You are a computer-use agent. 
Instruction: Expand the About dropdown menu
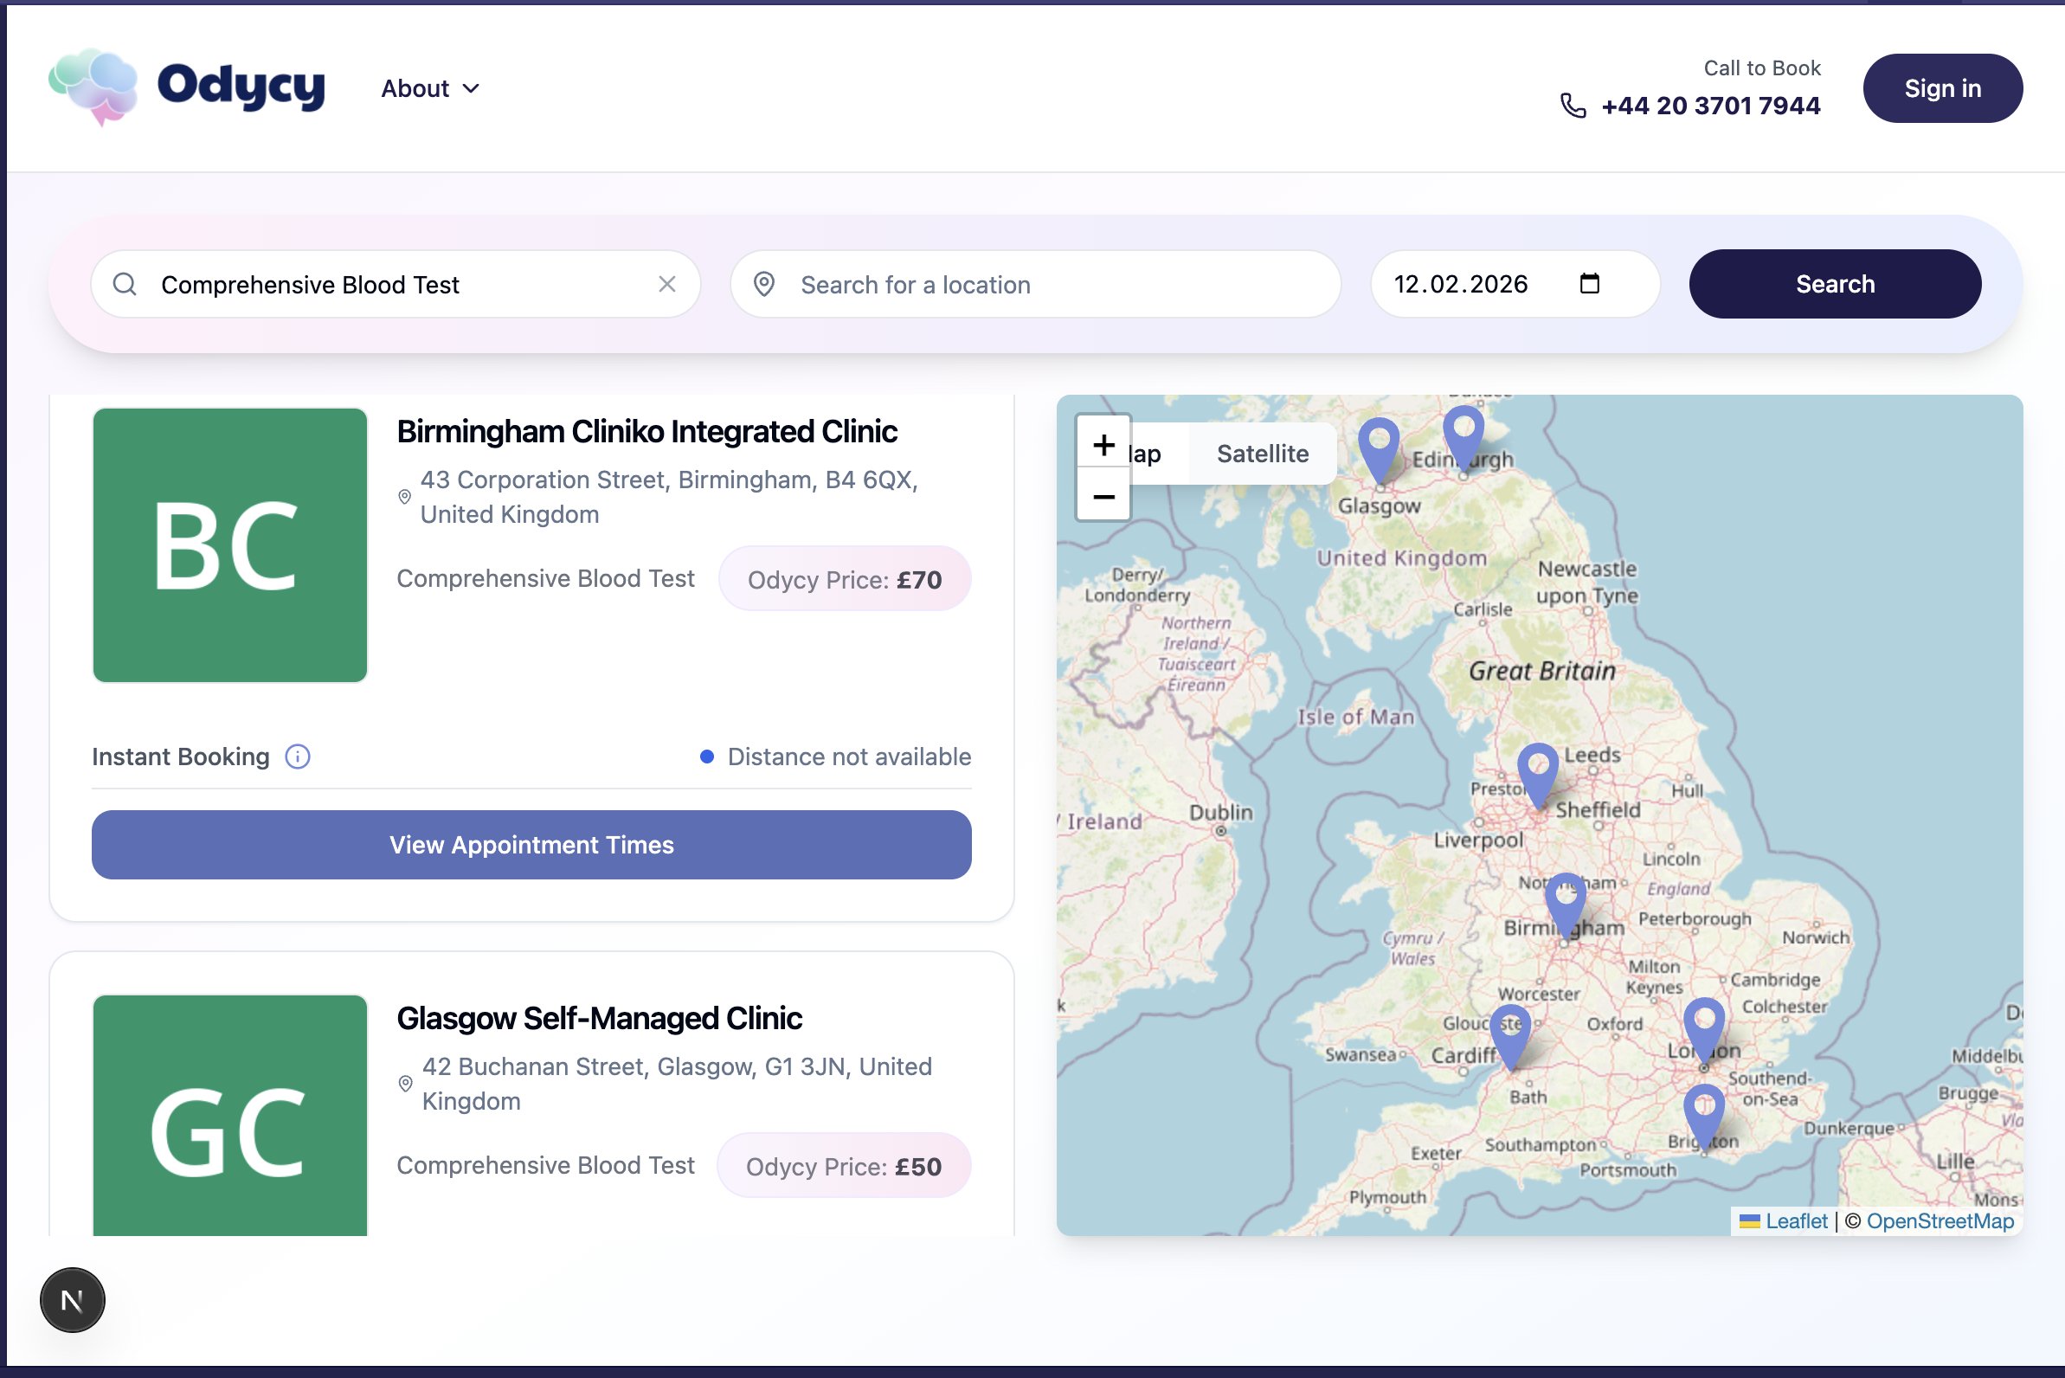pos(429,89)
